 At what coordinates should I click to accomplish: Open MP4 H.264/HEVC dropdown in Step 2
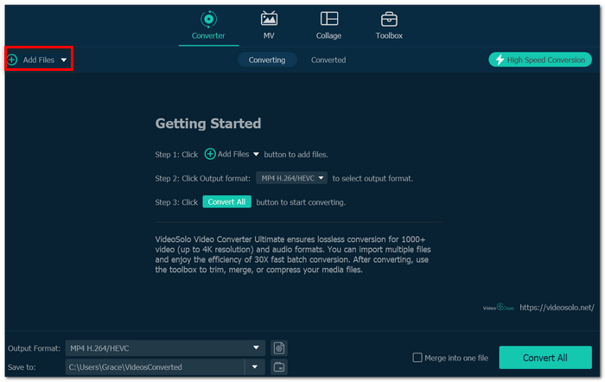[292, 178]
